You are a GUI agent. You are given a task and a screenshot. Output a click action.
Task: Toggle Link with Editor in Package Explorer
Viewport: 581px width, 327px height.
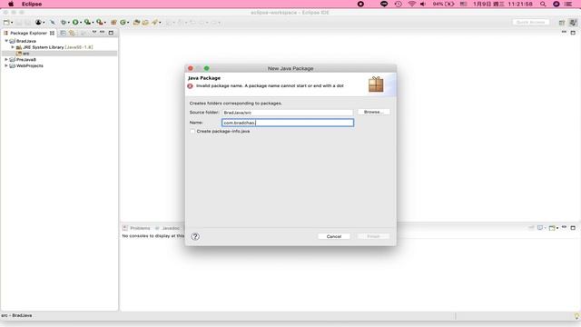pyautogui.click(x=72, y=33)
